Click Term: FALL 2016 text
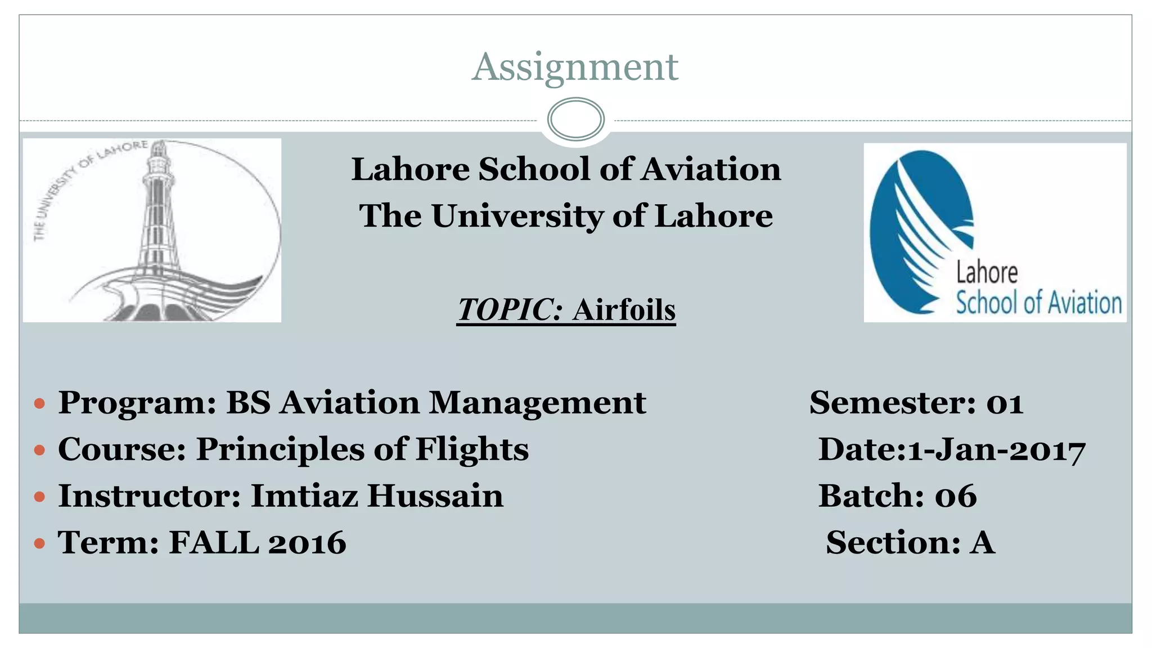The width and height of the screenshot is (1152, 648). (x=202, y=543)
